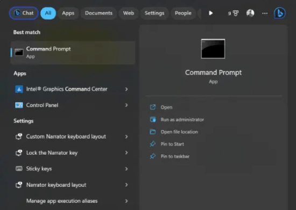
Task: Click the Narrator keyboard layout icon
Action: [19, 185]
